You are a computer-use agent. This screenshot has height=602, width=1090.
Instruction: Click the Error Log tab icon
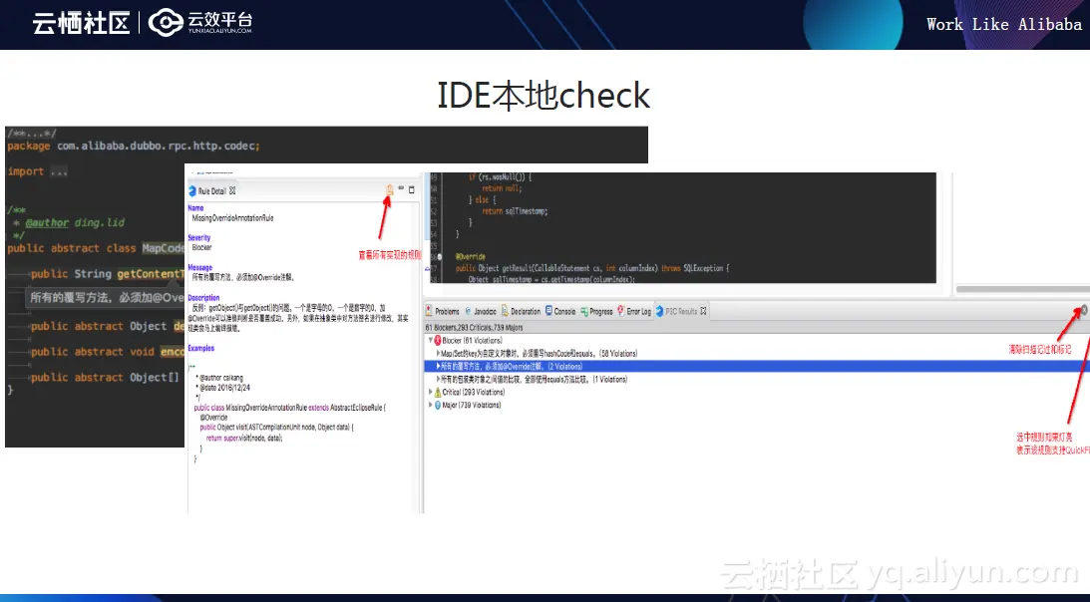coord(620,311)
